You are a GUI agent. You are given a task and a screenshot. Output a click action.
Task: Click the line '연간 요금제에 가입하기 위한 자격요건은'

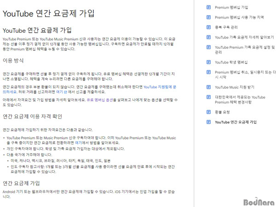click(x=48, y=130)
